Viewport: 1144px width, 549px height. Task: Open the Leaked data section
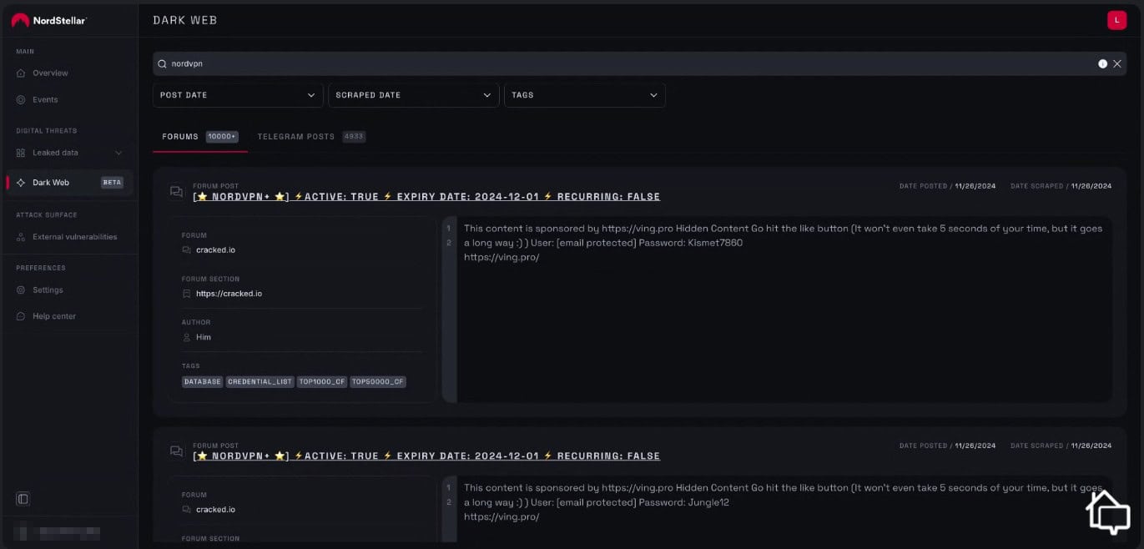pos(55,153)
